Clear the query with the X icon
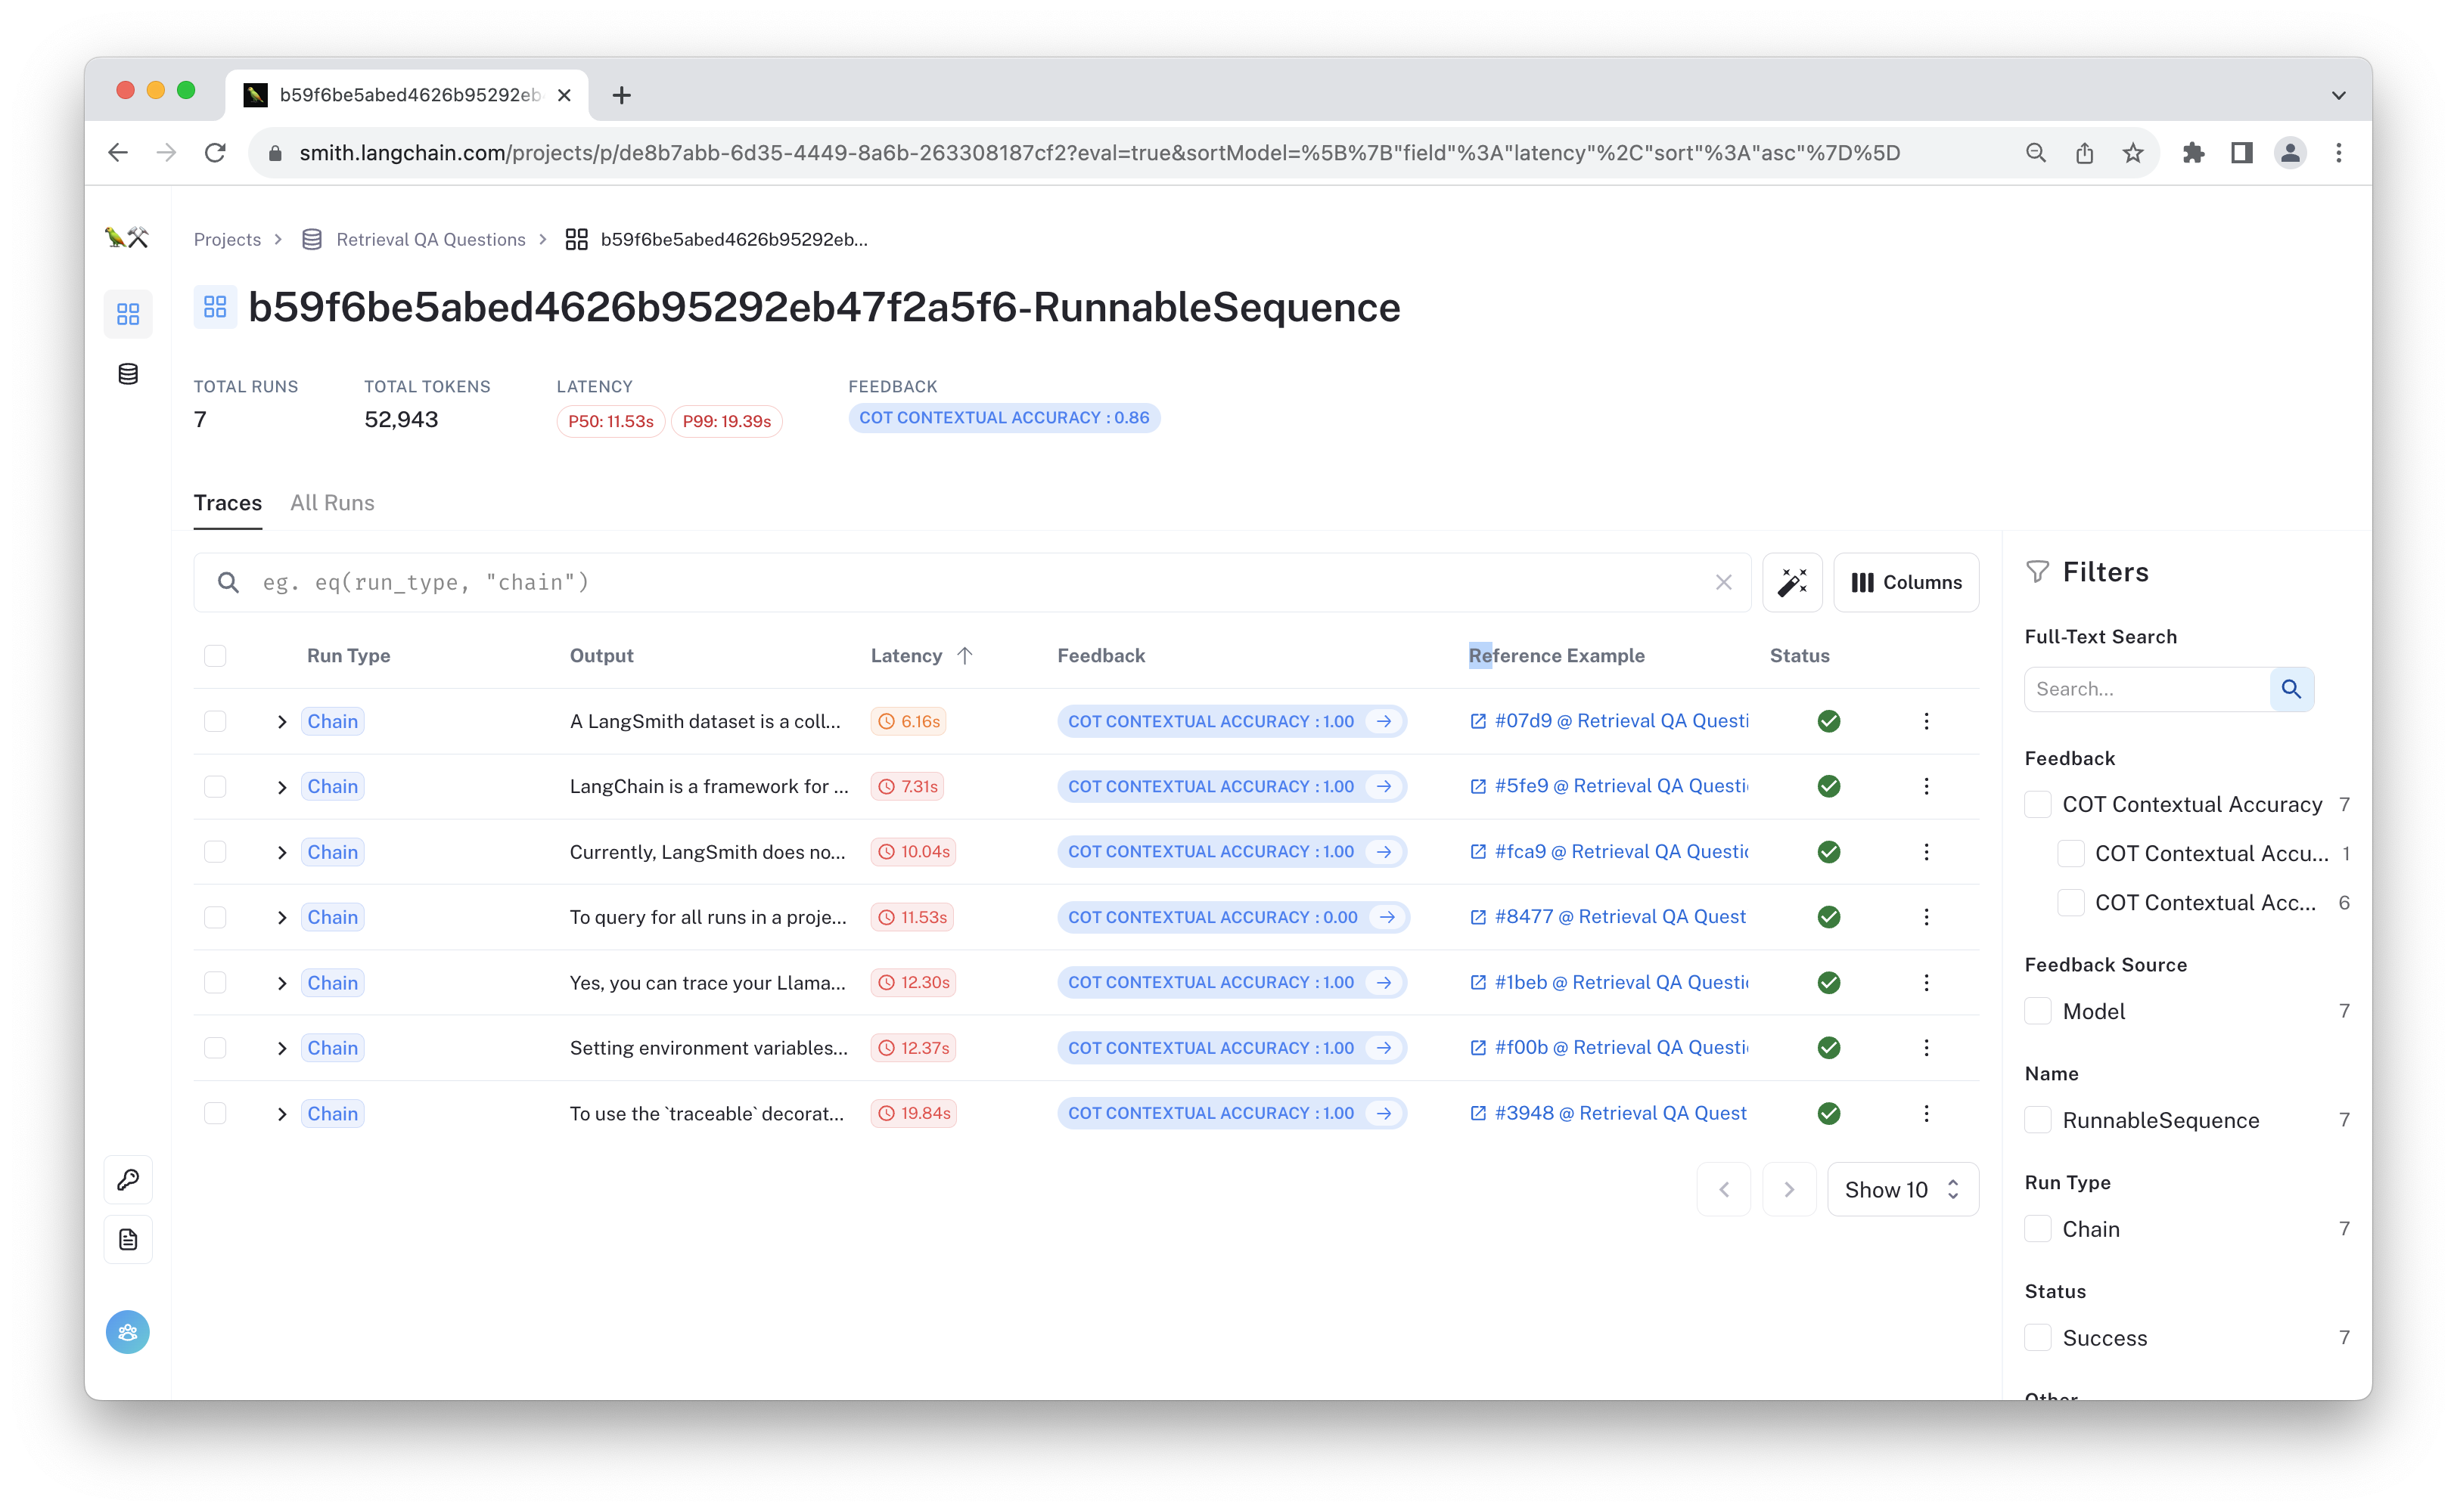The height and width of the screenshot is (1512, 2457). (x=1722, y=582)
